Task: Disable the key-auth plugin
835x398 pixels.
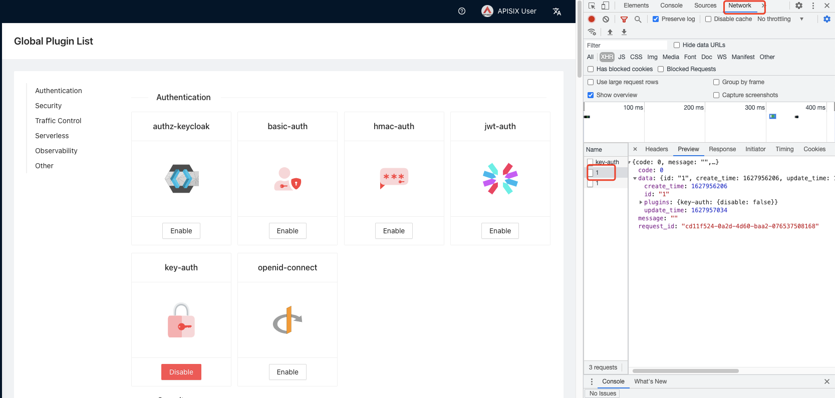Action: coord(181,372)
